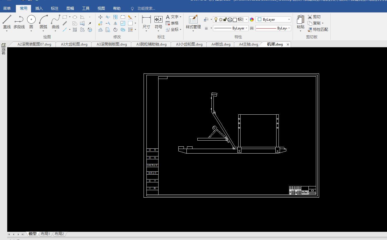Switch to the 插入 ribbon tab
The height and width of the screenshot is (240, 387).
39,9
